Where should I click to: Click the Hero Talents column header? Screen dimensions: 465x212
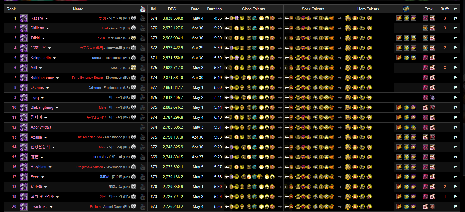(368, 9)
